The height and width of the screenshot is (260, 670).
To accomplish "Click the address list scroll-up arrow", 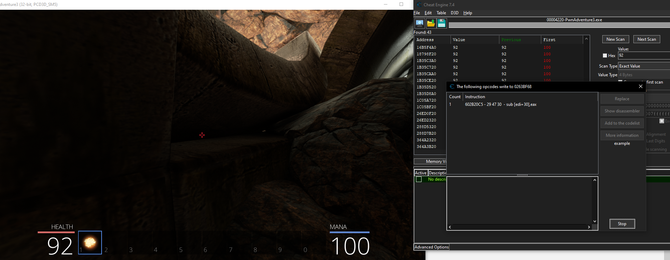I will 586,39.
